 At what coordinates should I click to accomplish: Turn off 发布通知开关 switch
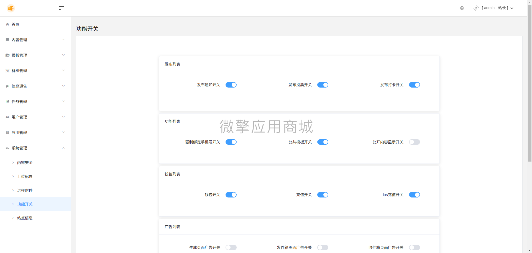pyautogui.click(x=231, y=85)
